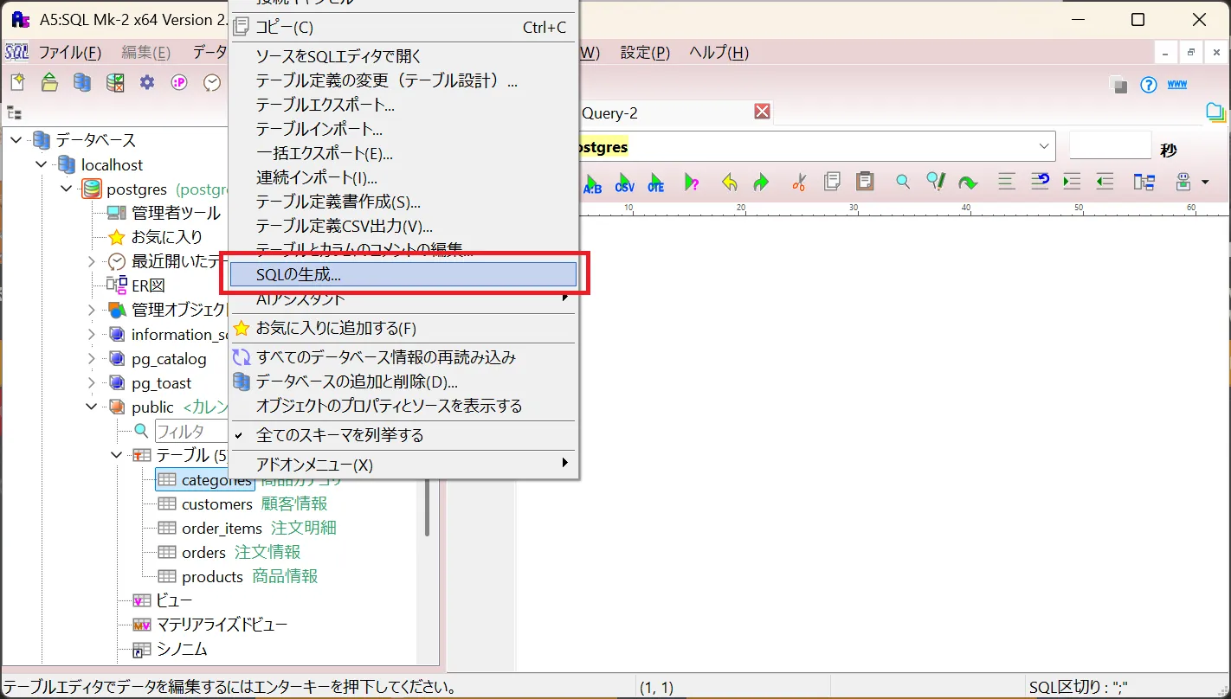Click the blue database cylinders toolbar icon
The image size is (1231, 699).
point(82,82)
